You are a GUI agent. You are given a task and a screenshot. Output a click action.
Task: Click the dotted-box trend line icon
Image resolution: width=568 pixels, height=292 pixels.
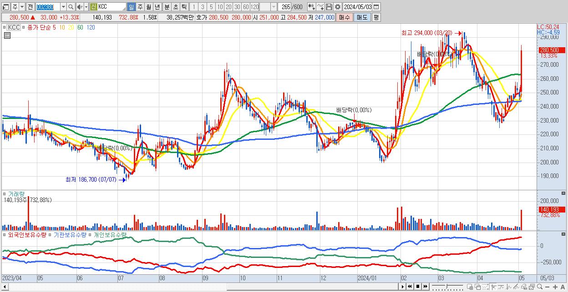[x=485, y=287]
